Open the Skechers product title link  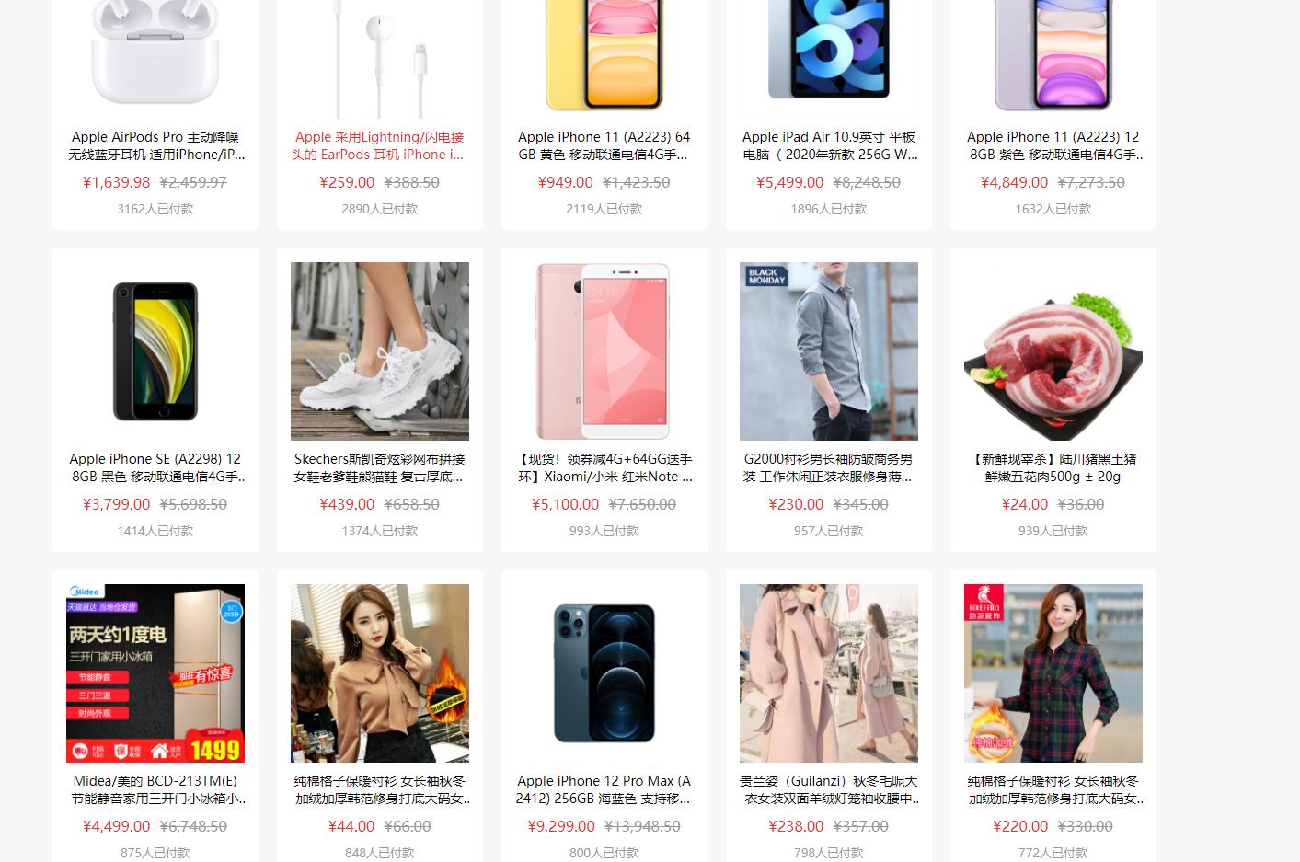[379, 467]
